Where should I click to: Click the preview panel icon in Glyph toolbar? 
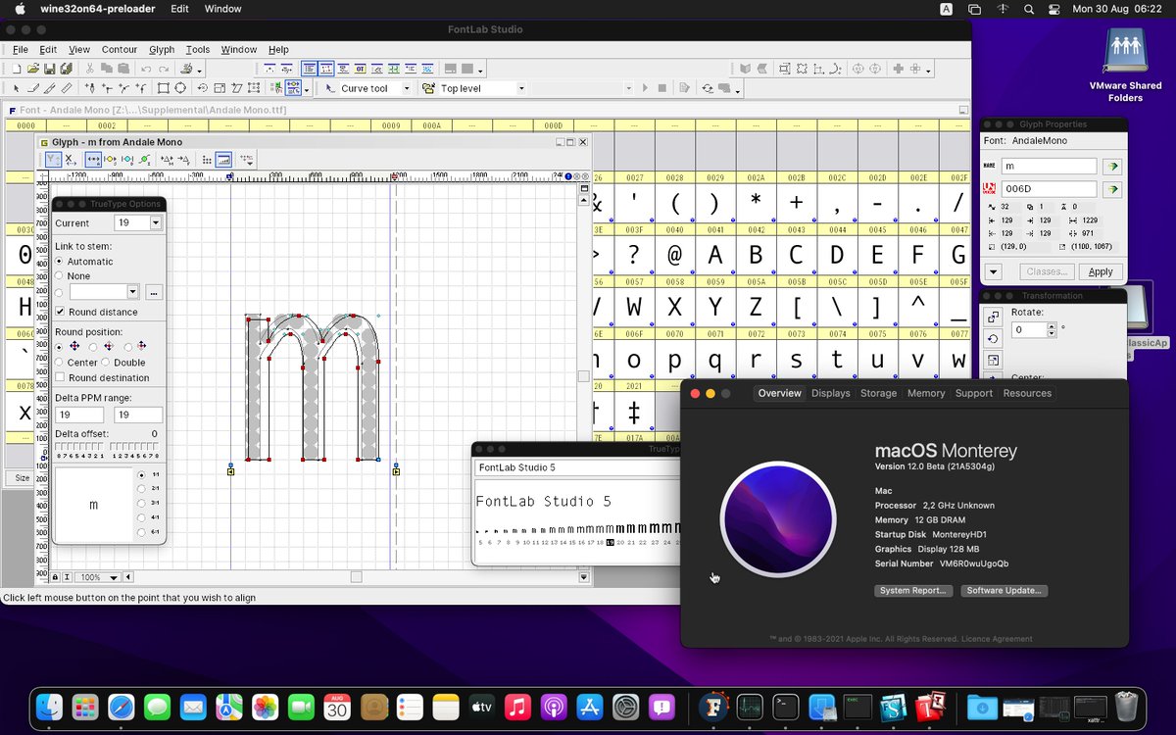pos(223,159)
